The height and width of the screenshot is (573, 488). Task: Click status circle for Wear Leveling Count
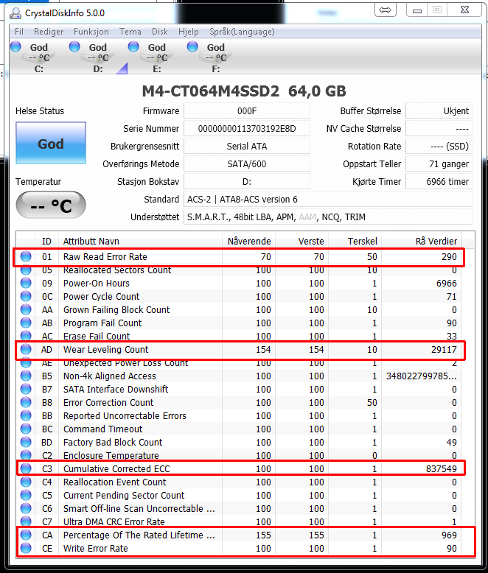[x=26, y=349]
